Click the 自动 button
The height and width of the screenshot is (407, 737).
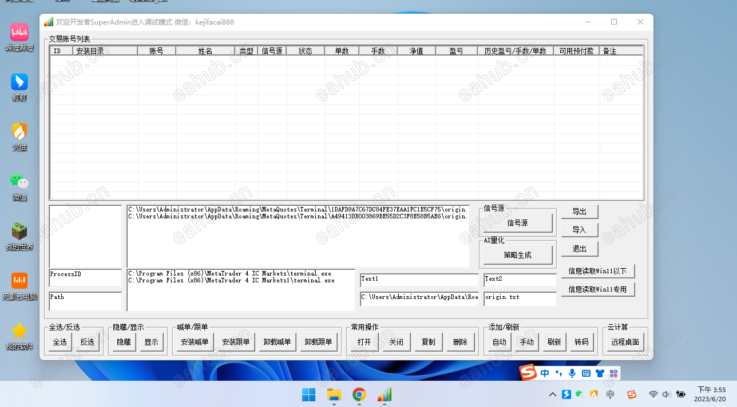point(500,342)
